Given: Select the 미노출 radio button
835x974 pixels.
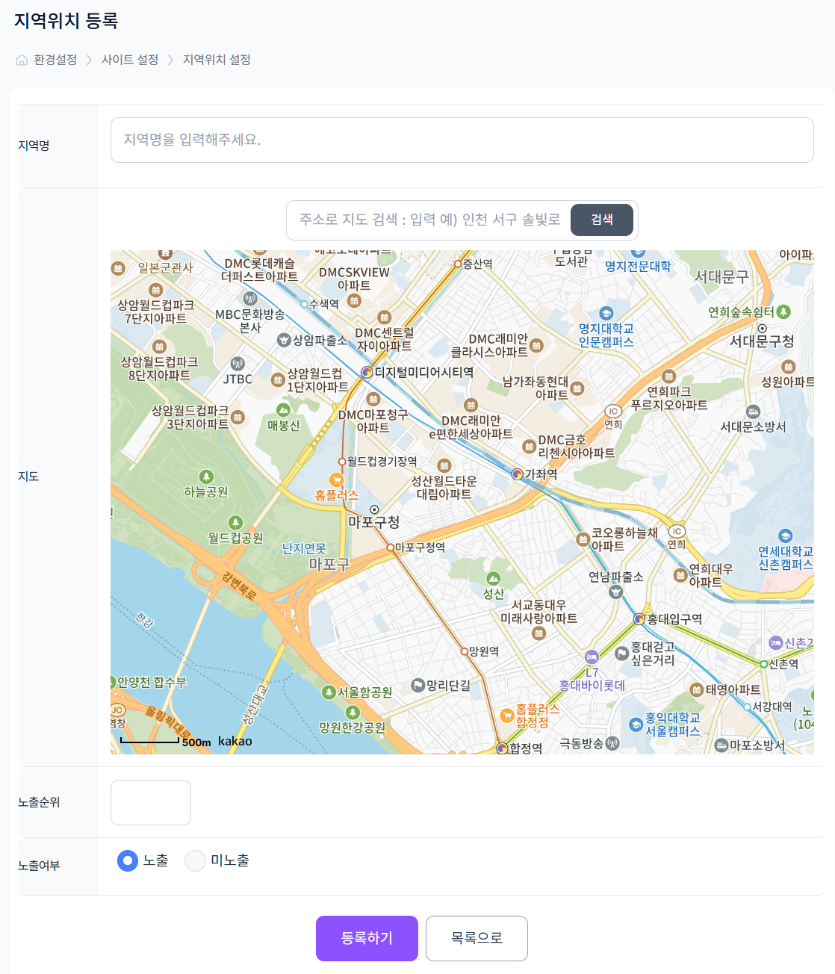Looking at the screenshot, I should (195, 860).
